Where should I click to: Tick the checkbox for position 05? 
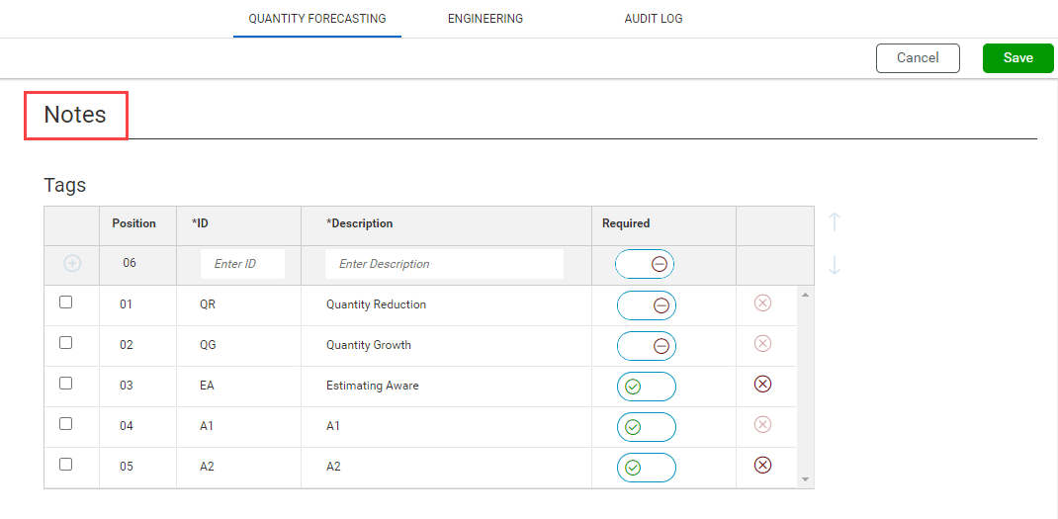click(66, 465)
